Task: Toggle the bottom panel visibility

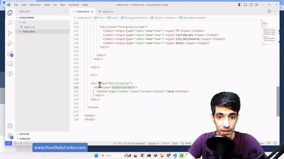Action: tap(245, 5)
